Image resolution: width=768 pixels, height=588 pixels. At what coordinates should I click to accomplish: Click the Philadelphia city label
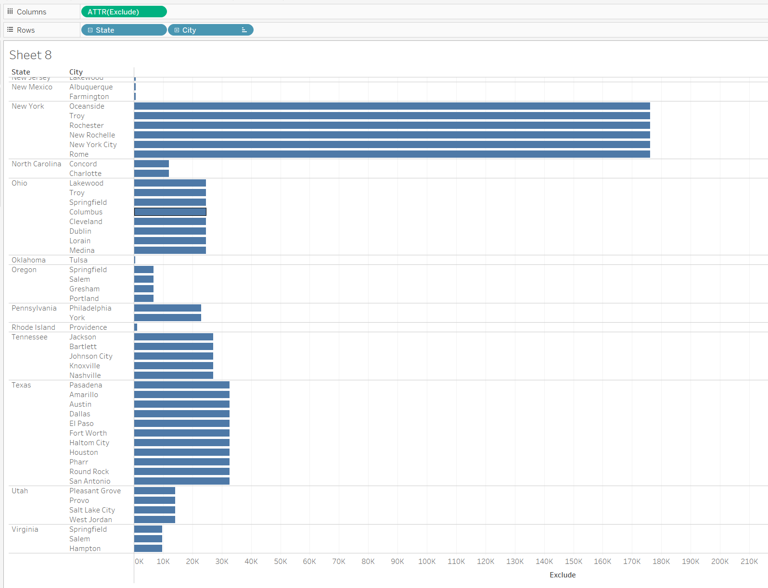pos(90,308)
